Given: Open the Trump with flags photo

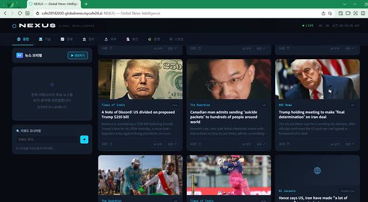Looking at the screenshot, I should (x=317, y=79).
